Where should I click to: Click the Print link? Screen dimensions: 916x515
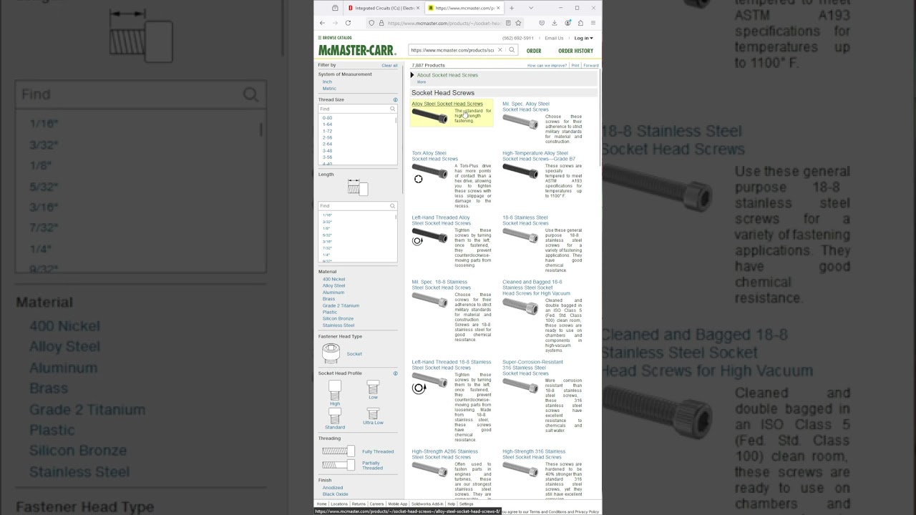(575, 65)
